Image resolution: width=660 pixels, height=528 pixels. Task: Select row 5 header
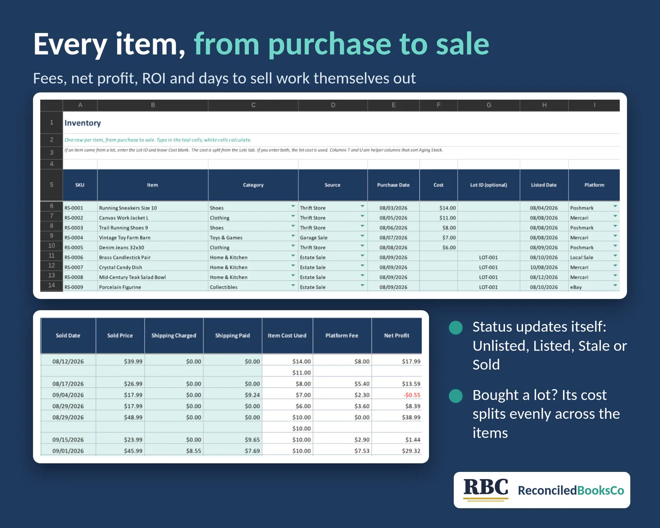point(52,185)
